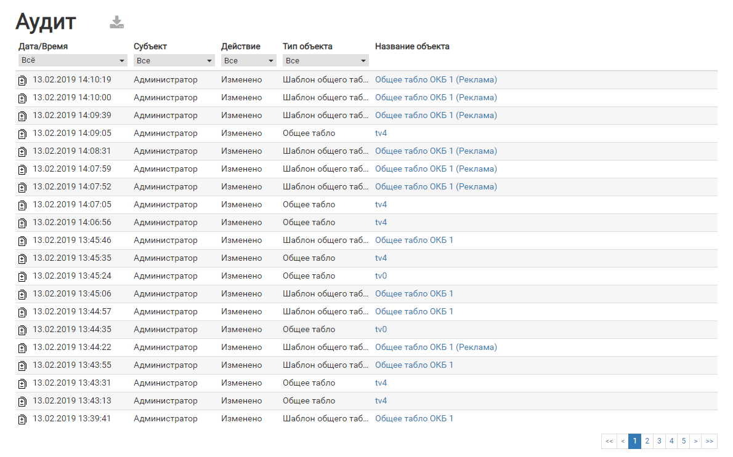Open details icon for 13:45:46 entry
Viewport: 733px width, 457px height.
pos(22,241)
